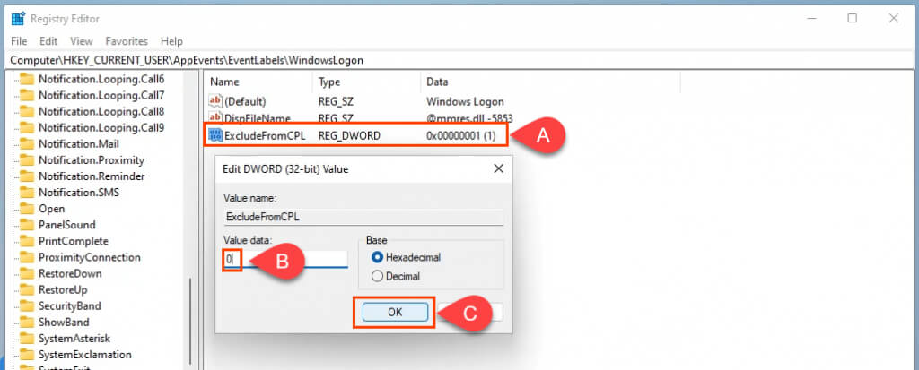919x370 pixels.
Task: Select folder icon next to Open key
Action: pyautogui.click(x=27, y=209)
